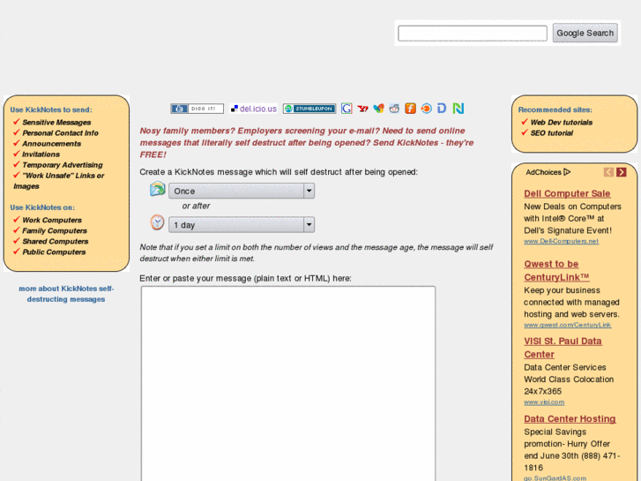Click the green N Netscape icon
641x481 pixels.
tap(458, 109)
